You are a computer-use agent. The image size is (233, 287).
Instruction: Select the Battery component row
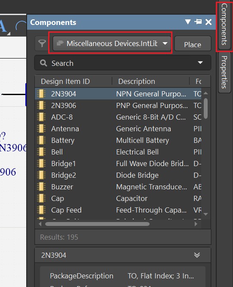click(118, 140)
